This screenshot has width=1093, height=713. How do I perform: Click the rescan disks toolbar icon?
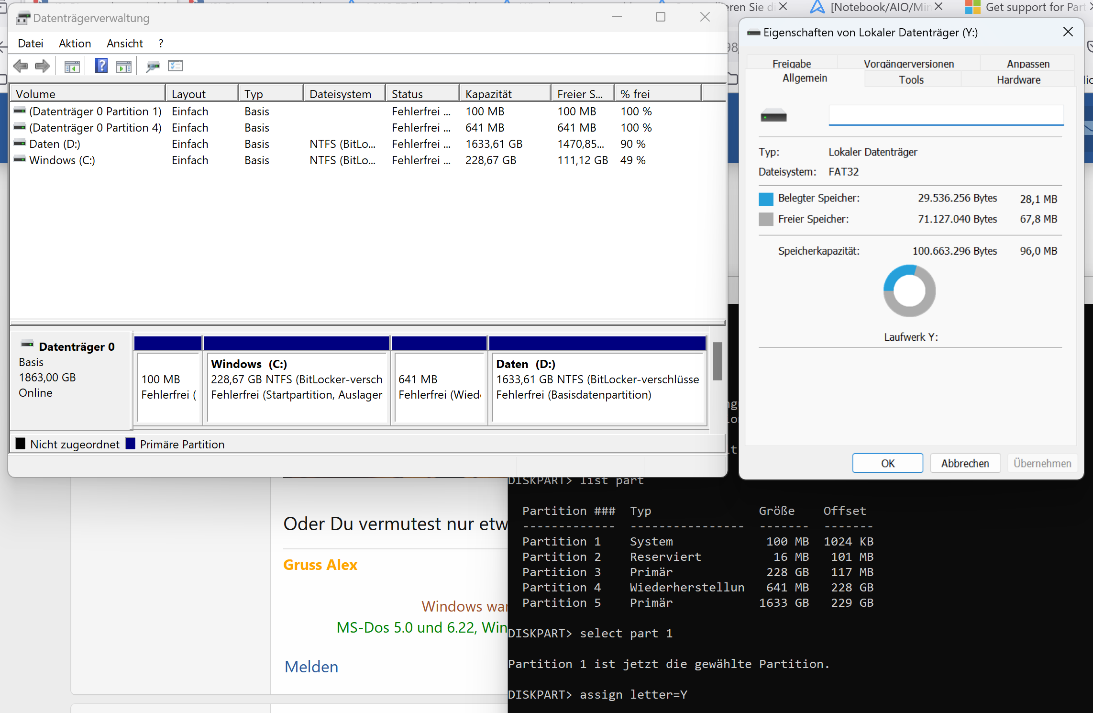(153, 66)
